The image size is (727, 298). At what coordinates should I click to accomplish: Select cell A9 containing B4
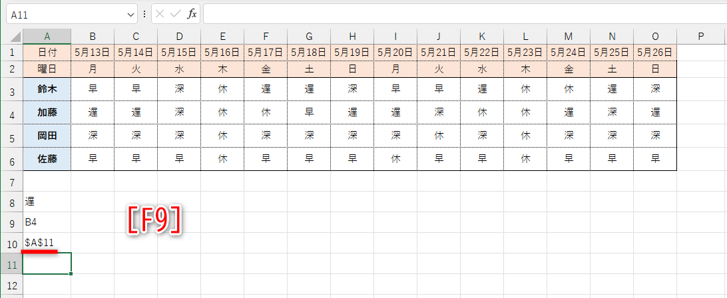coord(47,222)
